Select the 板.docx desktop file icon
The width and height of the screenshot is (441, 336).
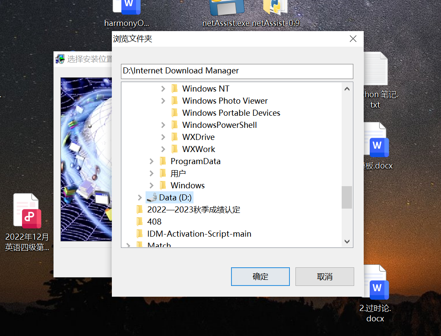pos(376,140)
